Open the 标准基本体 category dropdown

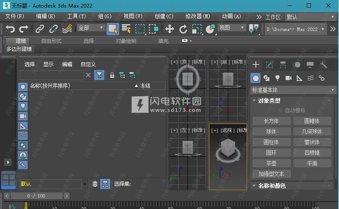(x=293, y=90)
